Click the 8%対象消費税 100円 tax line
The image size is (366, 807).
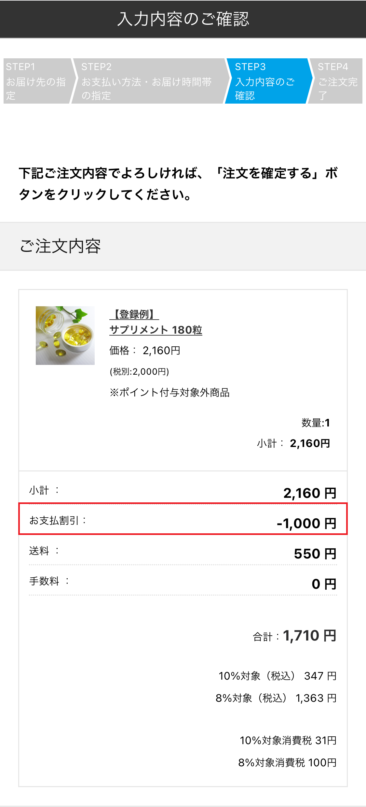point(287,763)
